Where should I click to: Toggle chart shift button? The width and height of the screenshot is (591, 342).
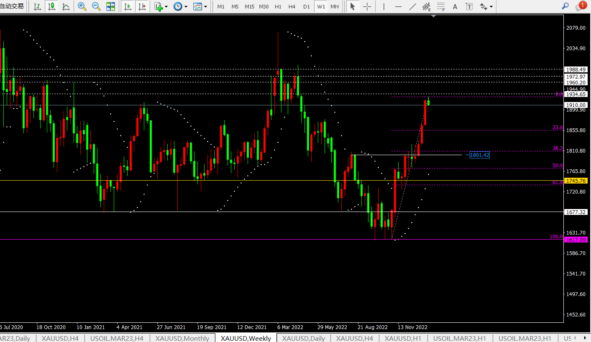pos(142,6)
